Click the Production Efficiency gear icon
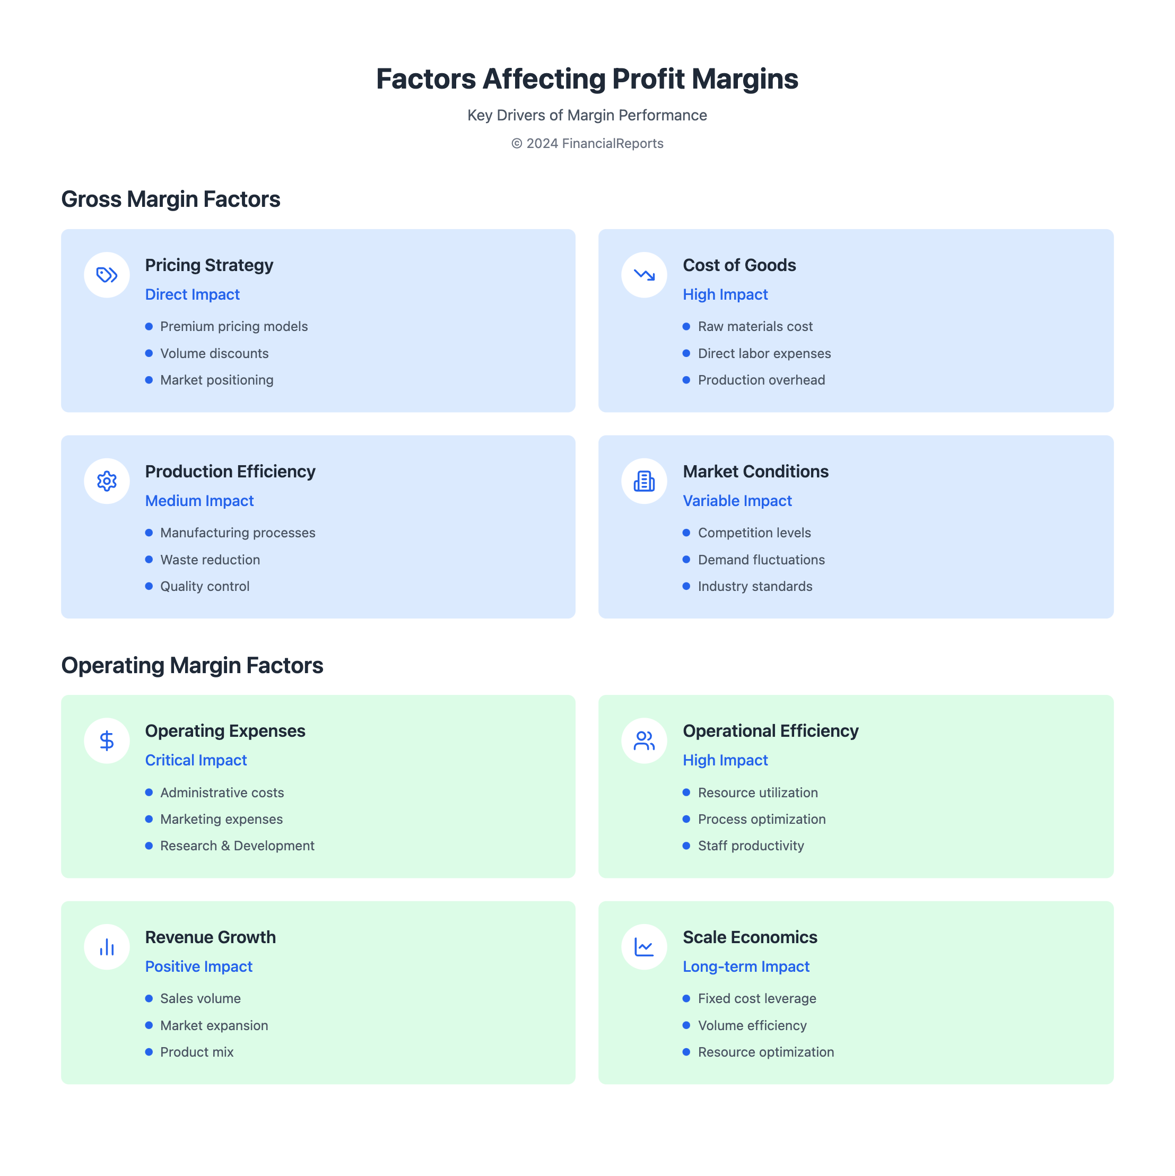1175x1176 pixels. tap(107, 482)
